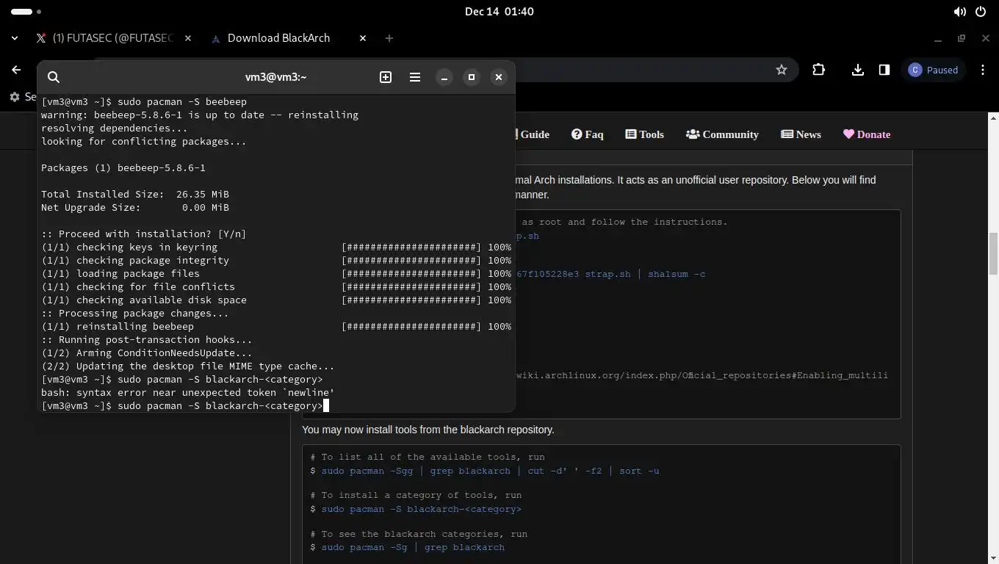
Task: Close the FUTASEC tab
Action: pos(188,38)
